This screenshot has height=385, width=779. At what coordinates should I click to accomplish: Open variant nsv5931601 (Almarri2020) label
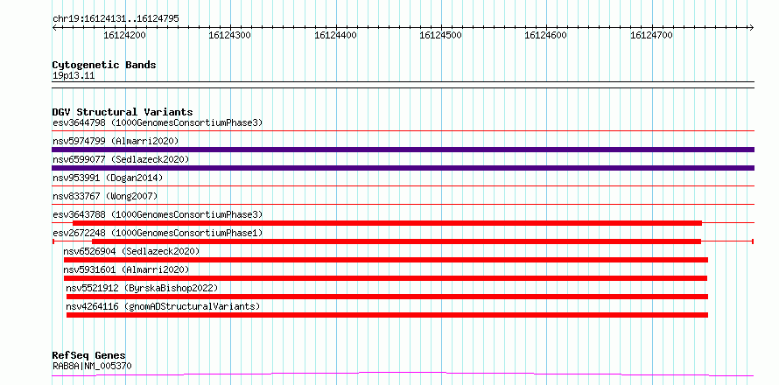(x=126, y=269)
